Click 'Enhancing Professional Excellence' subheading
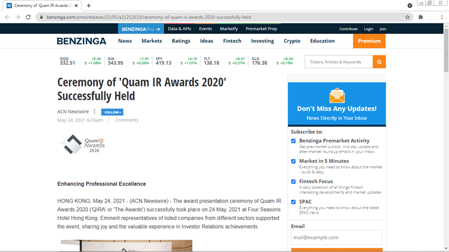 coord(102,184)
